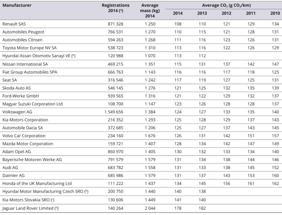Click Volkswagen registrations 1 549 656
Image resolution: width=282 pixels, height=215 pixels.
tap(114, 112)
